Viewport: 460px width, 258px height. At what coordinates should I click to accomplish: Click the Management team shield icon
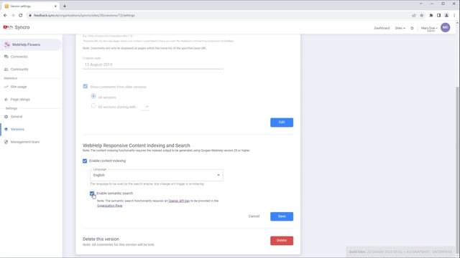(6, 142)
